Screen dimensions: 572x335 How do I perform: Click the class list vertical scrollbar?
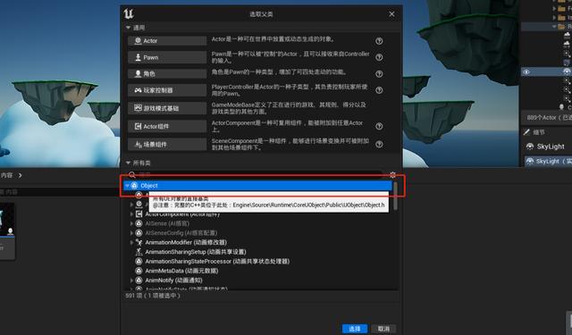point(395,197)
